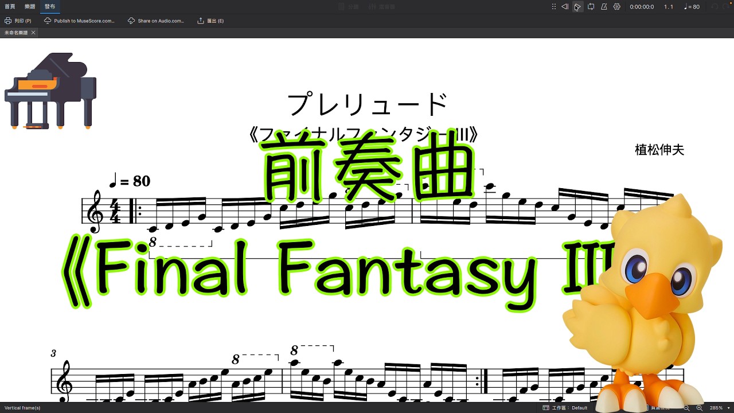734x413 pixels.
Task: Click the workspace 工作區: Default selector
Action: 565,408
